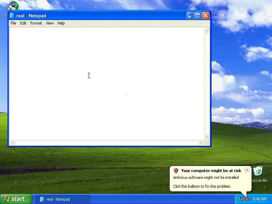Open the Help menu
Viewport: 272px width, 204px height.
(61, 23)
